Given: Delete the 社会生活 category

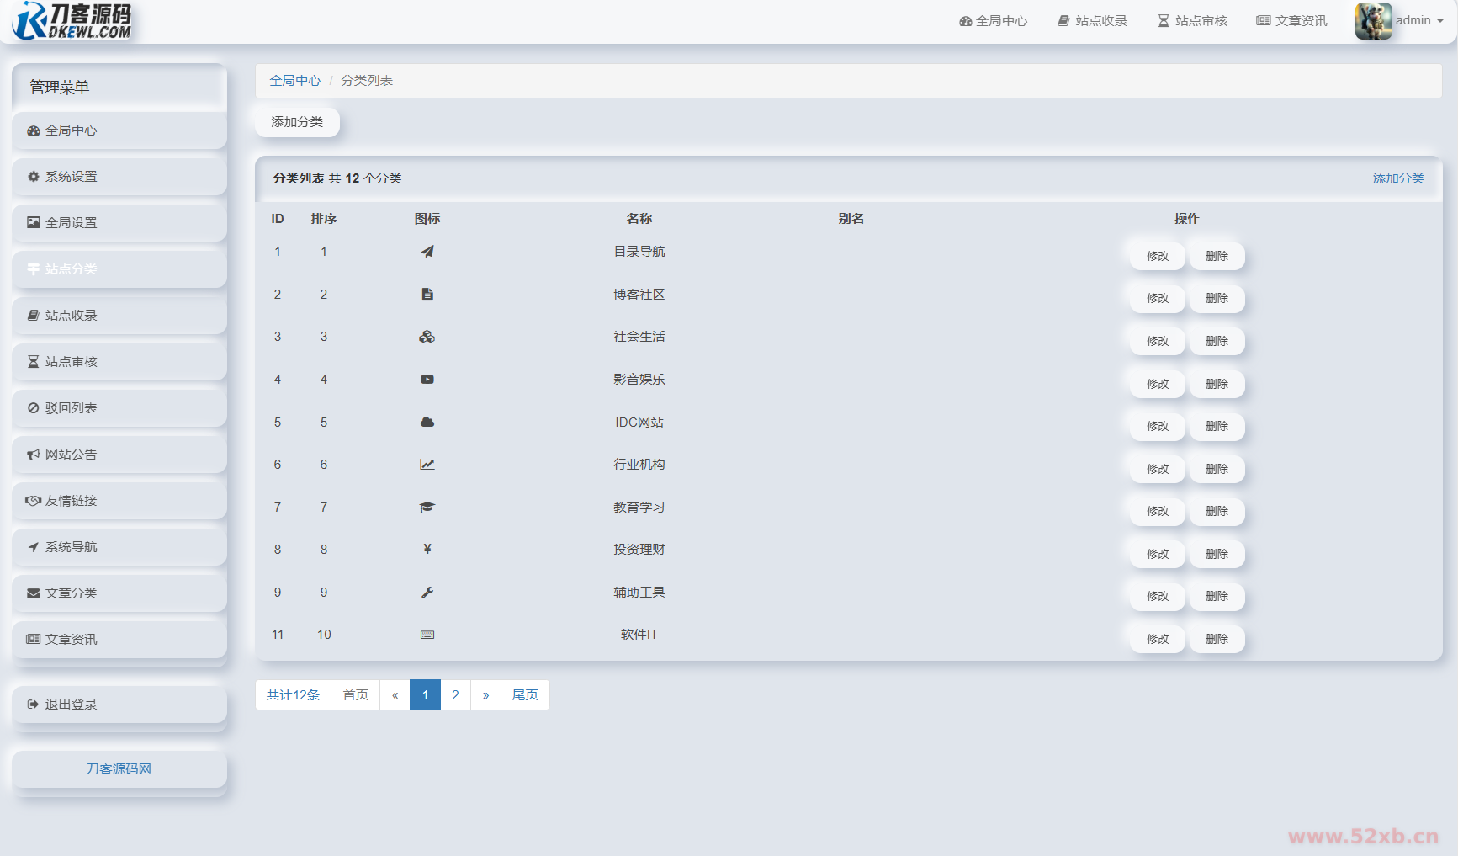Looking at the screenshot, I should 1217,341.
